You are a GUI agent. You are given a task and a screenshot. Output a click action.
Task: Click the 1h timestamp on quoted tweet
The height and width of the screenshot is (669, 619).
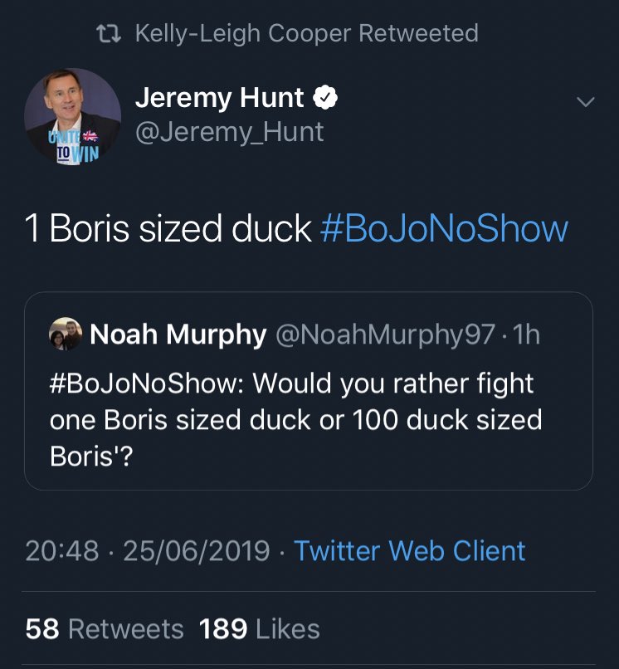526,334
